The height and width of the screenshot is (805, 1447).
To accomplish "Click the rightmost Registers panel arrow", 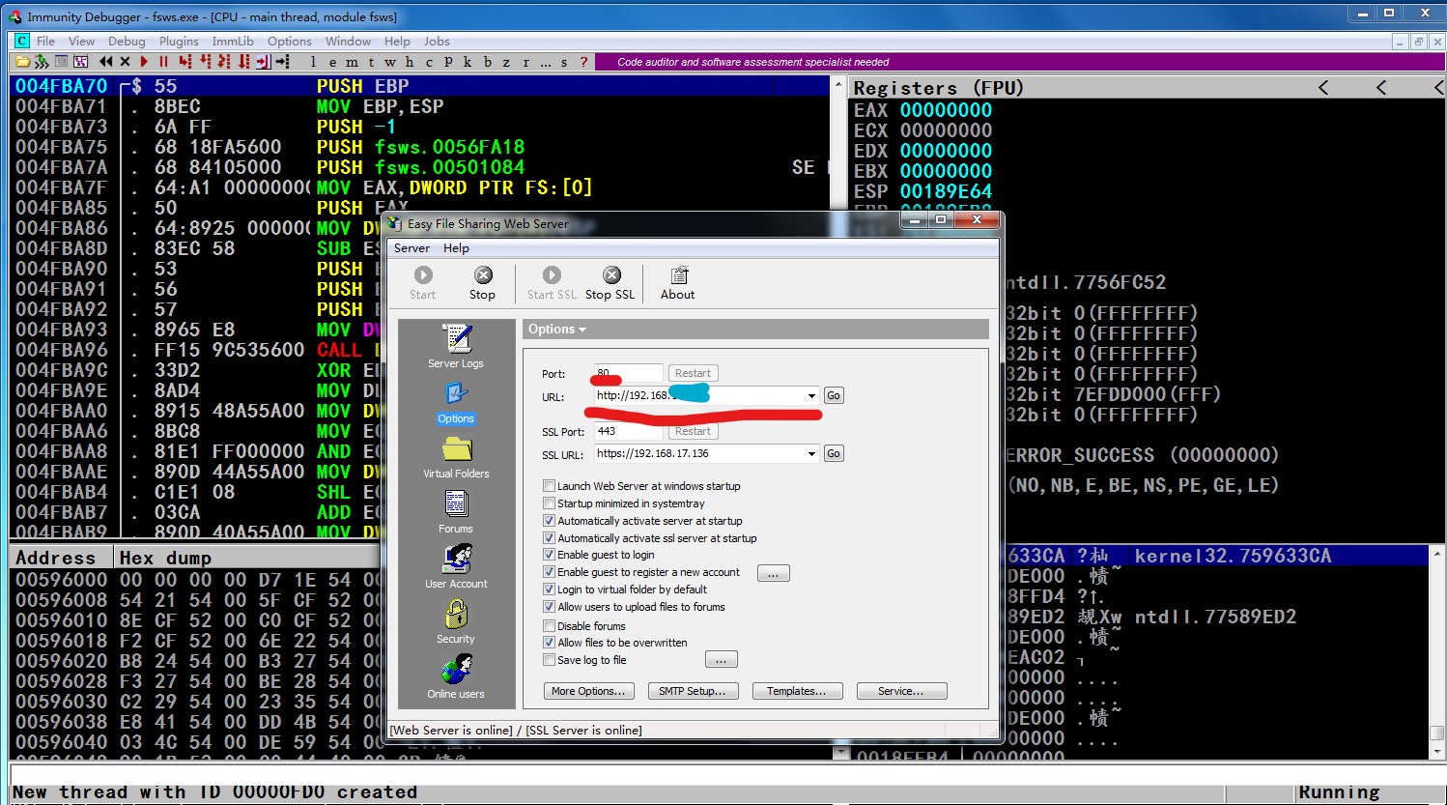I will 1438,88.
